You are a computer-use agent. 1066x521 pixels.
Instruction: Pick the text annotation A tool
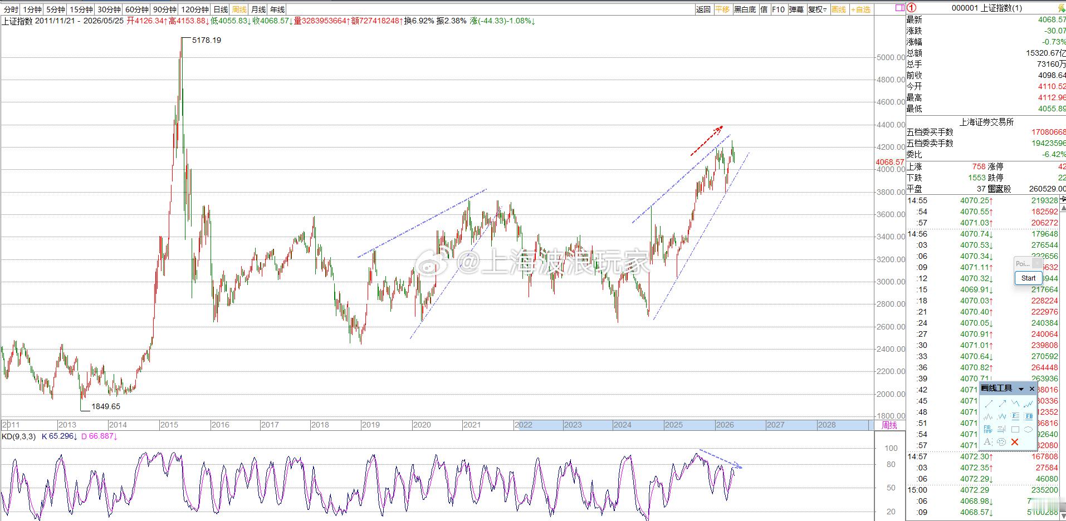pyautogui.click(x=987, y=441)
